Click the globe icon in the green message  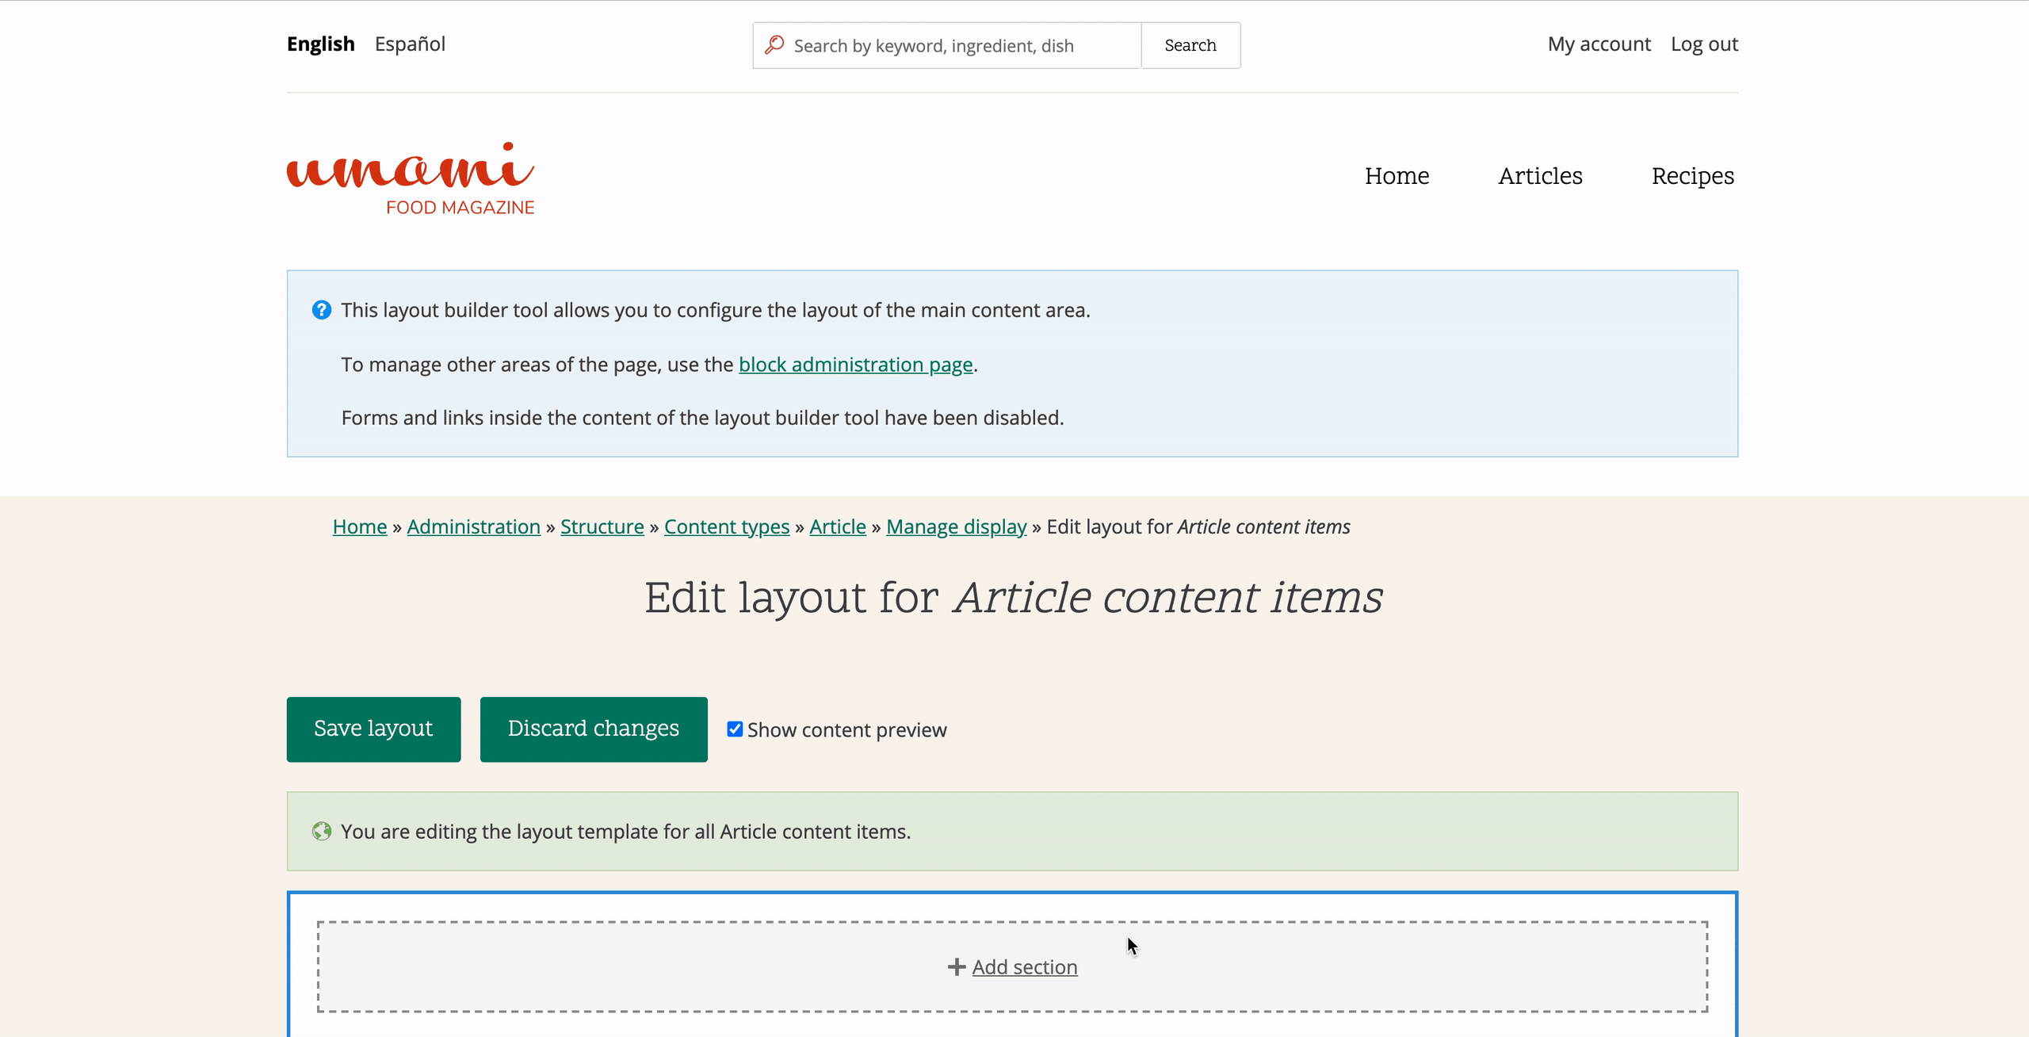[321, 831]
